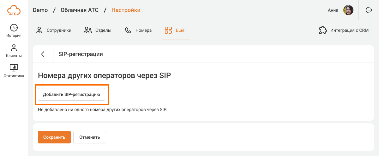This screenshot has width=379, height=156.
Task: Go back using the left chevron
Action: click(x=43, y=54)
